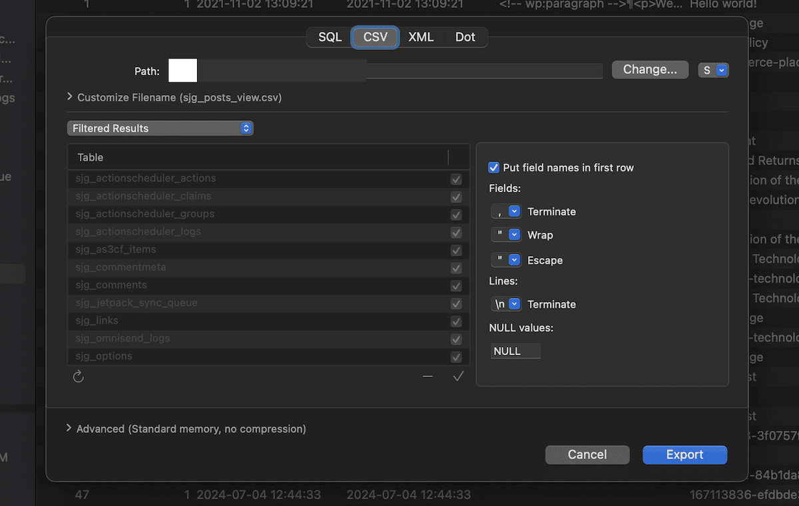Select the CSV export tab
The height and width of the screenshot is (506, 799).
coord(376,37)
